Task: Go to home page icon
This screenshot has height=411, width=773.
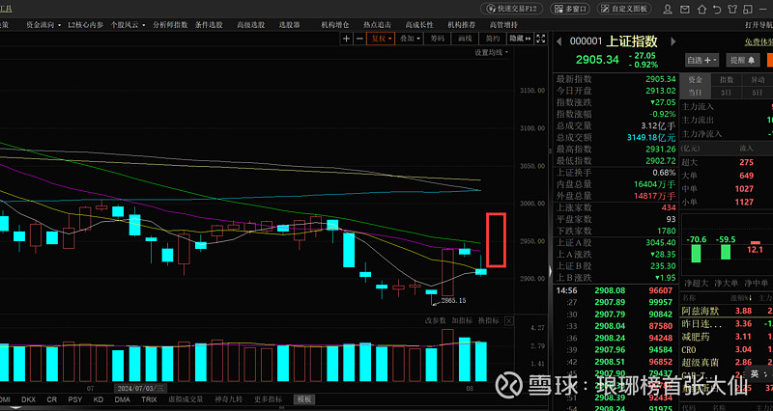Action: pyautogui.click(x=702, y=9)
